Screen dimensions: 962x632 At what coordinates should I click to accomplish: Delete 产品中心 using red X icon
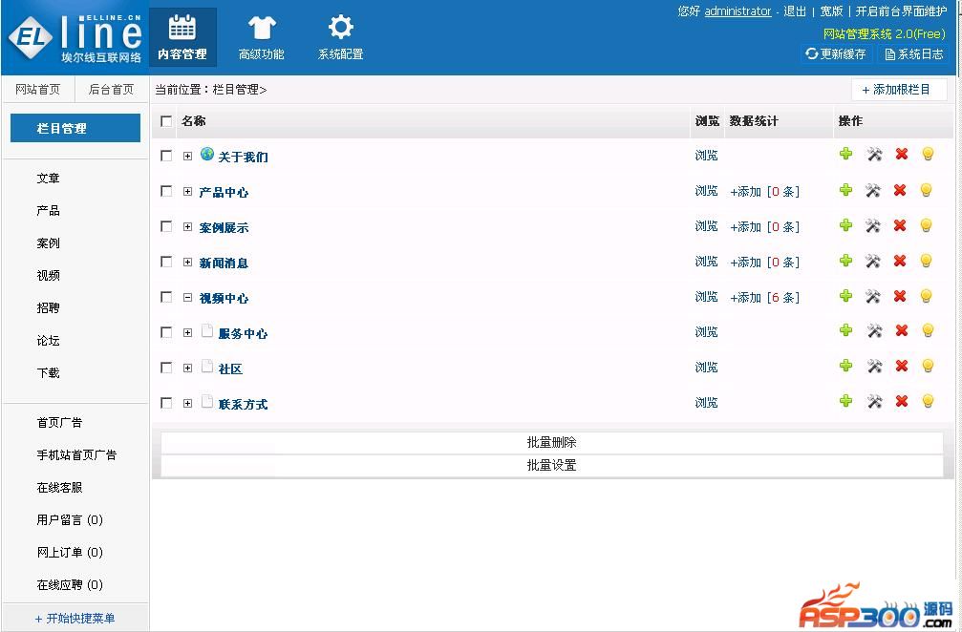[899, 190]
